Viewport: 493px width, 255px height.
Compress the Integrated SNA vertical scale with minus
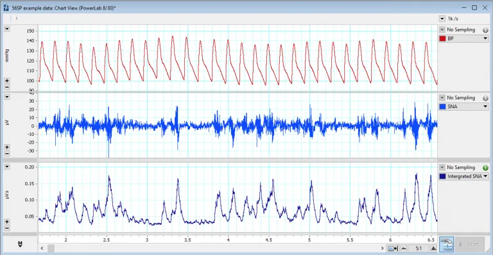(x=7, y=228)
